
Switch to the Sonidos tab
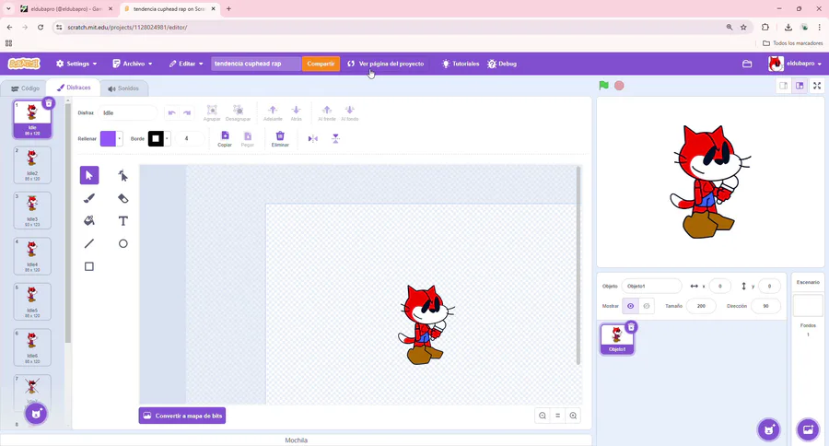coord(123,88)
